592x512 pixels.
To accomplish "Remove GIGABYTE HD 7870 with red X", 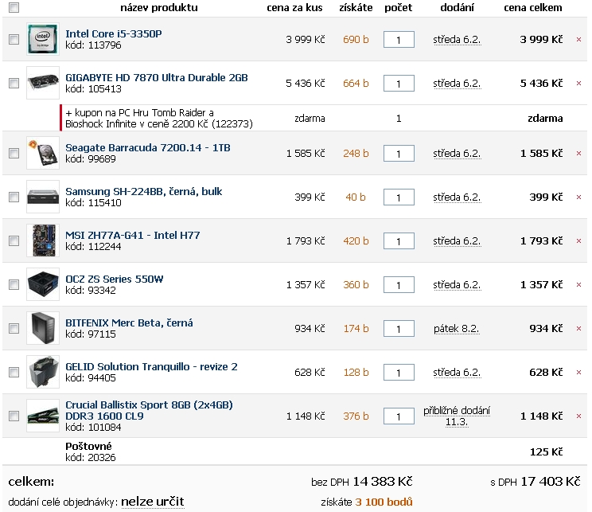I will [578, 83].
